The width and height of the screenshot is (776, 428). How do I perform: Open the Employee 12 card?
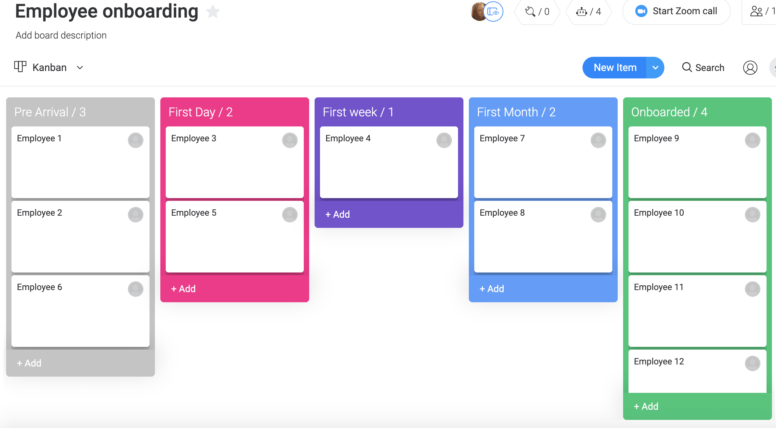[x=698, y=371]
